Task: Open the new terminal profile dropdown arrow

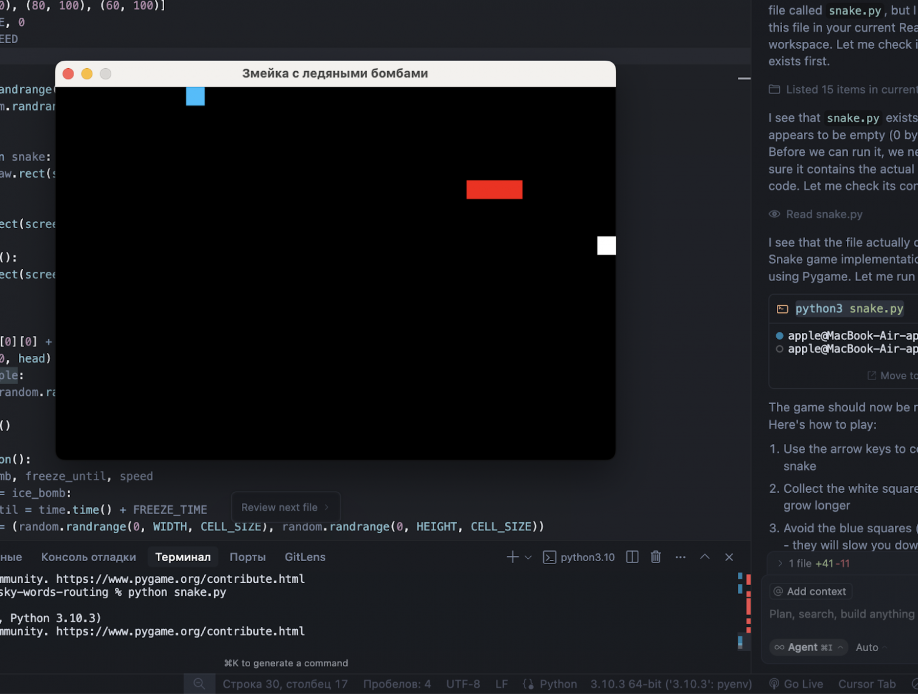Action: [528, 558]
